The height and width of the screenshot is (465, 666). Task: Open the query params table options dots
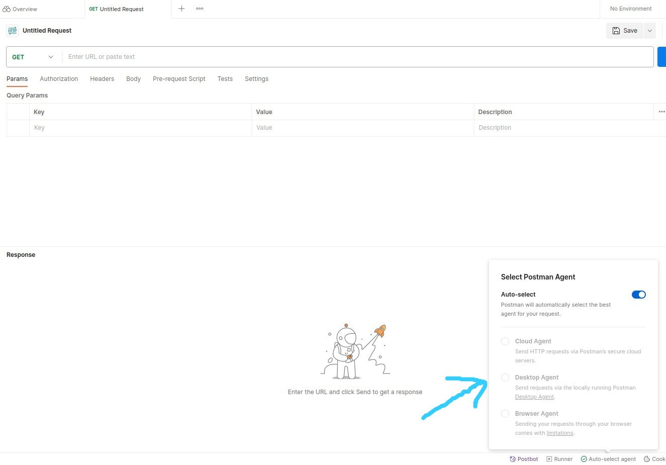coord(661,112)
